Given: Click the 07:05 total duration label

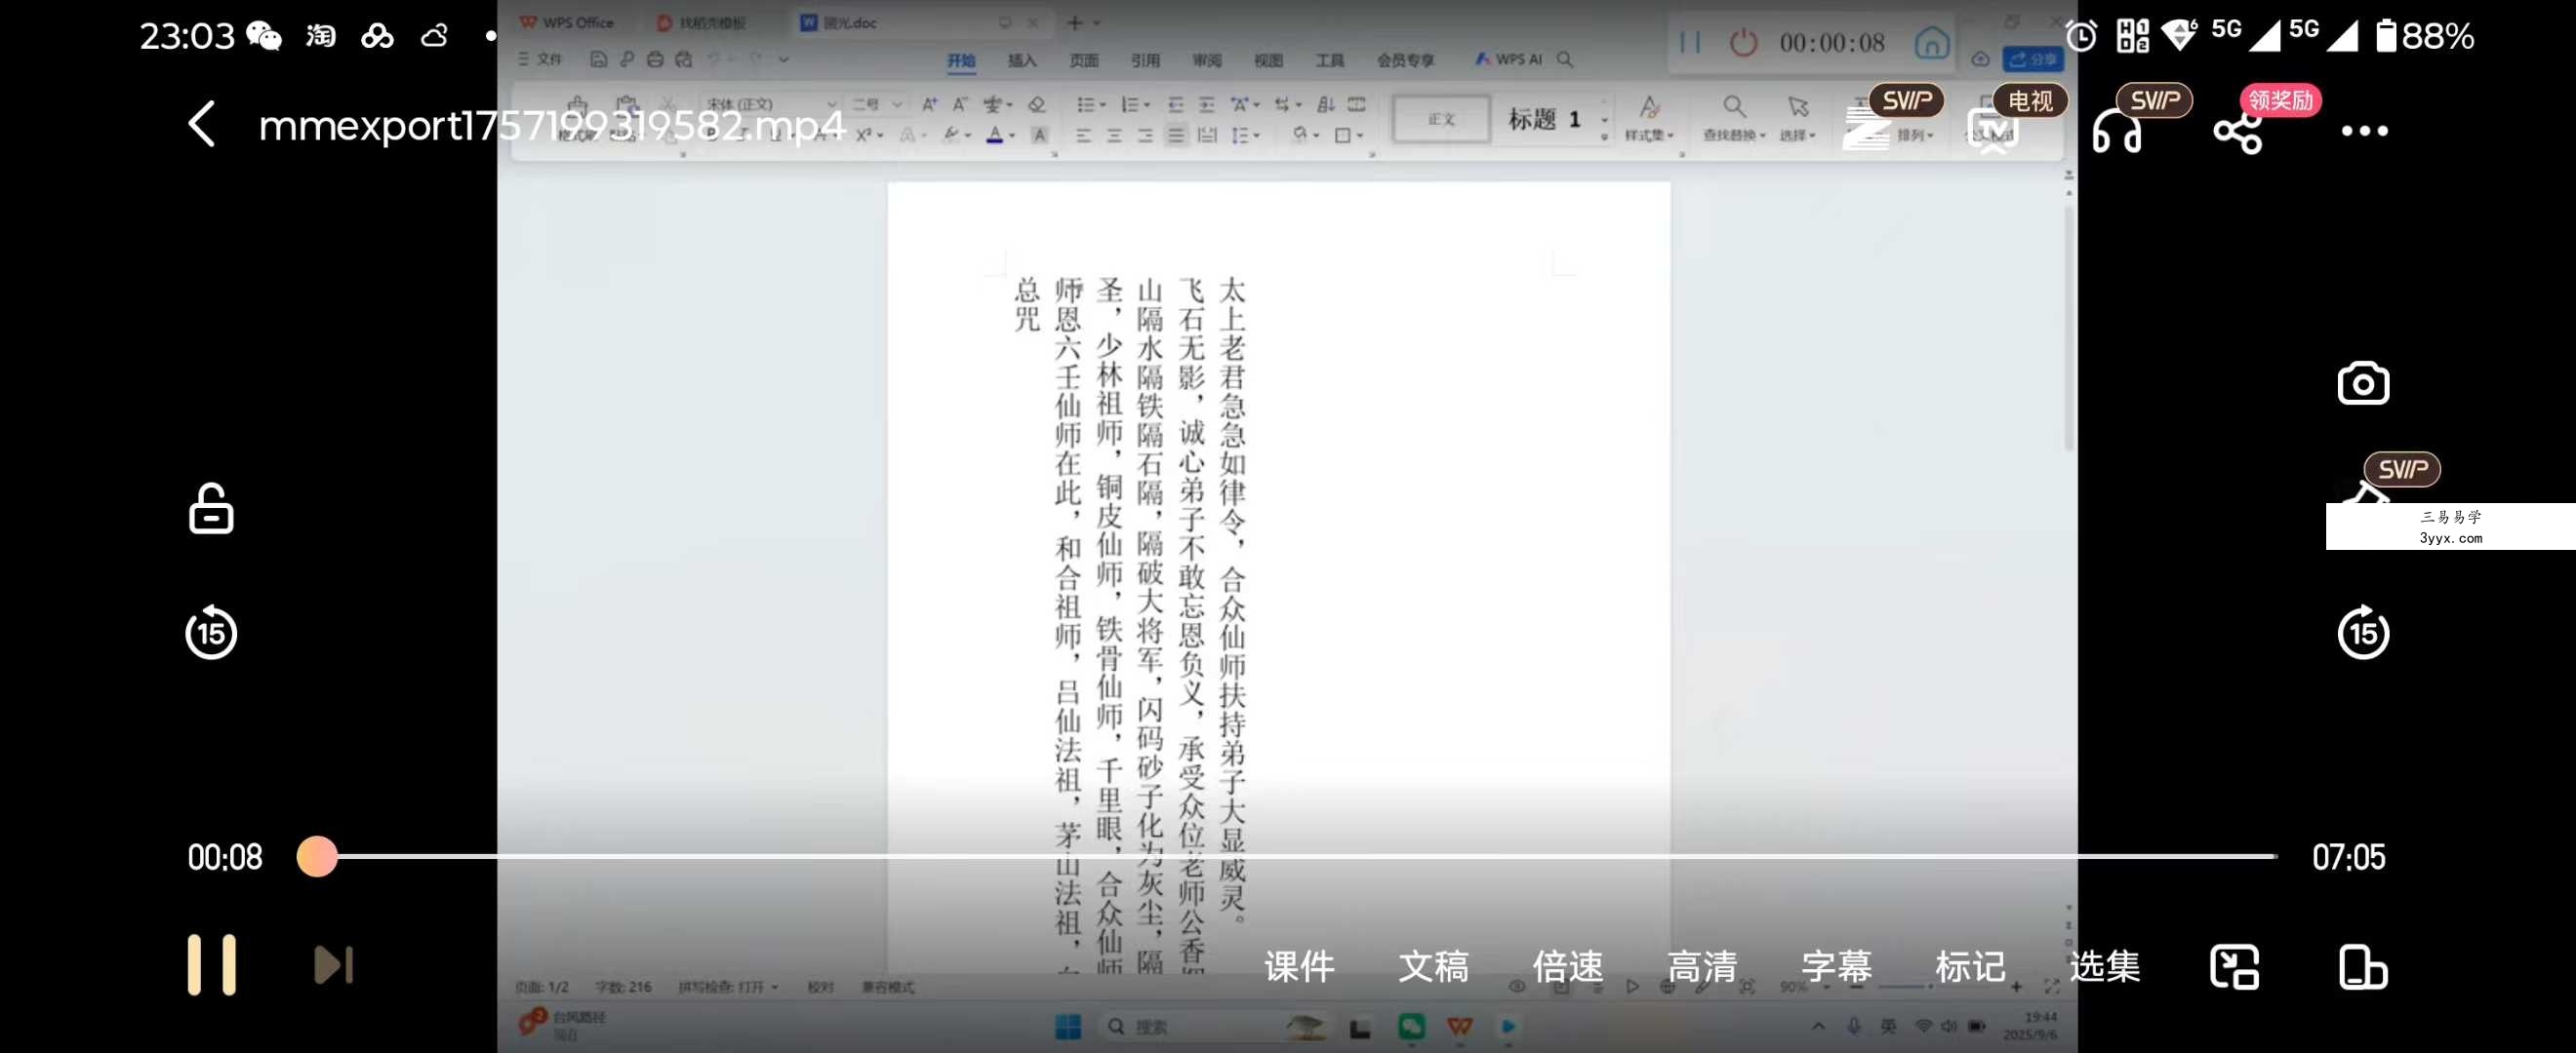Looking at the screenshot, I should [x=2348, y=857].
